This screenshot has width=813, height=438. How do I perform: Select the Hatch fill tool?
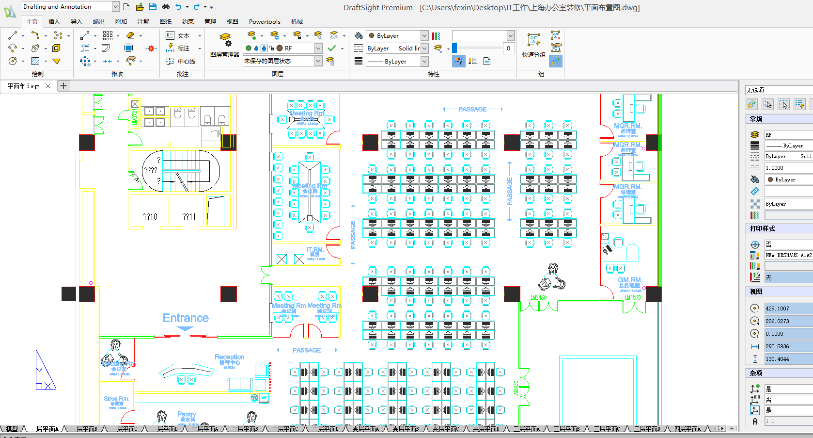click(35, 61)
